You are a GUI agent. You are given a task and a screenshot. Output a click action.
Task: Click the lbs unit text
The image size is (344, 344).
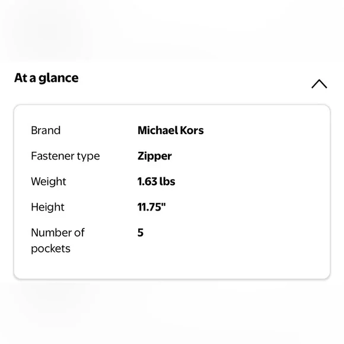click(x=167, y=181)
